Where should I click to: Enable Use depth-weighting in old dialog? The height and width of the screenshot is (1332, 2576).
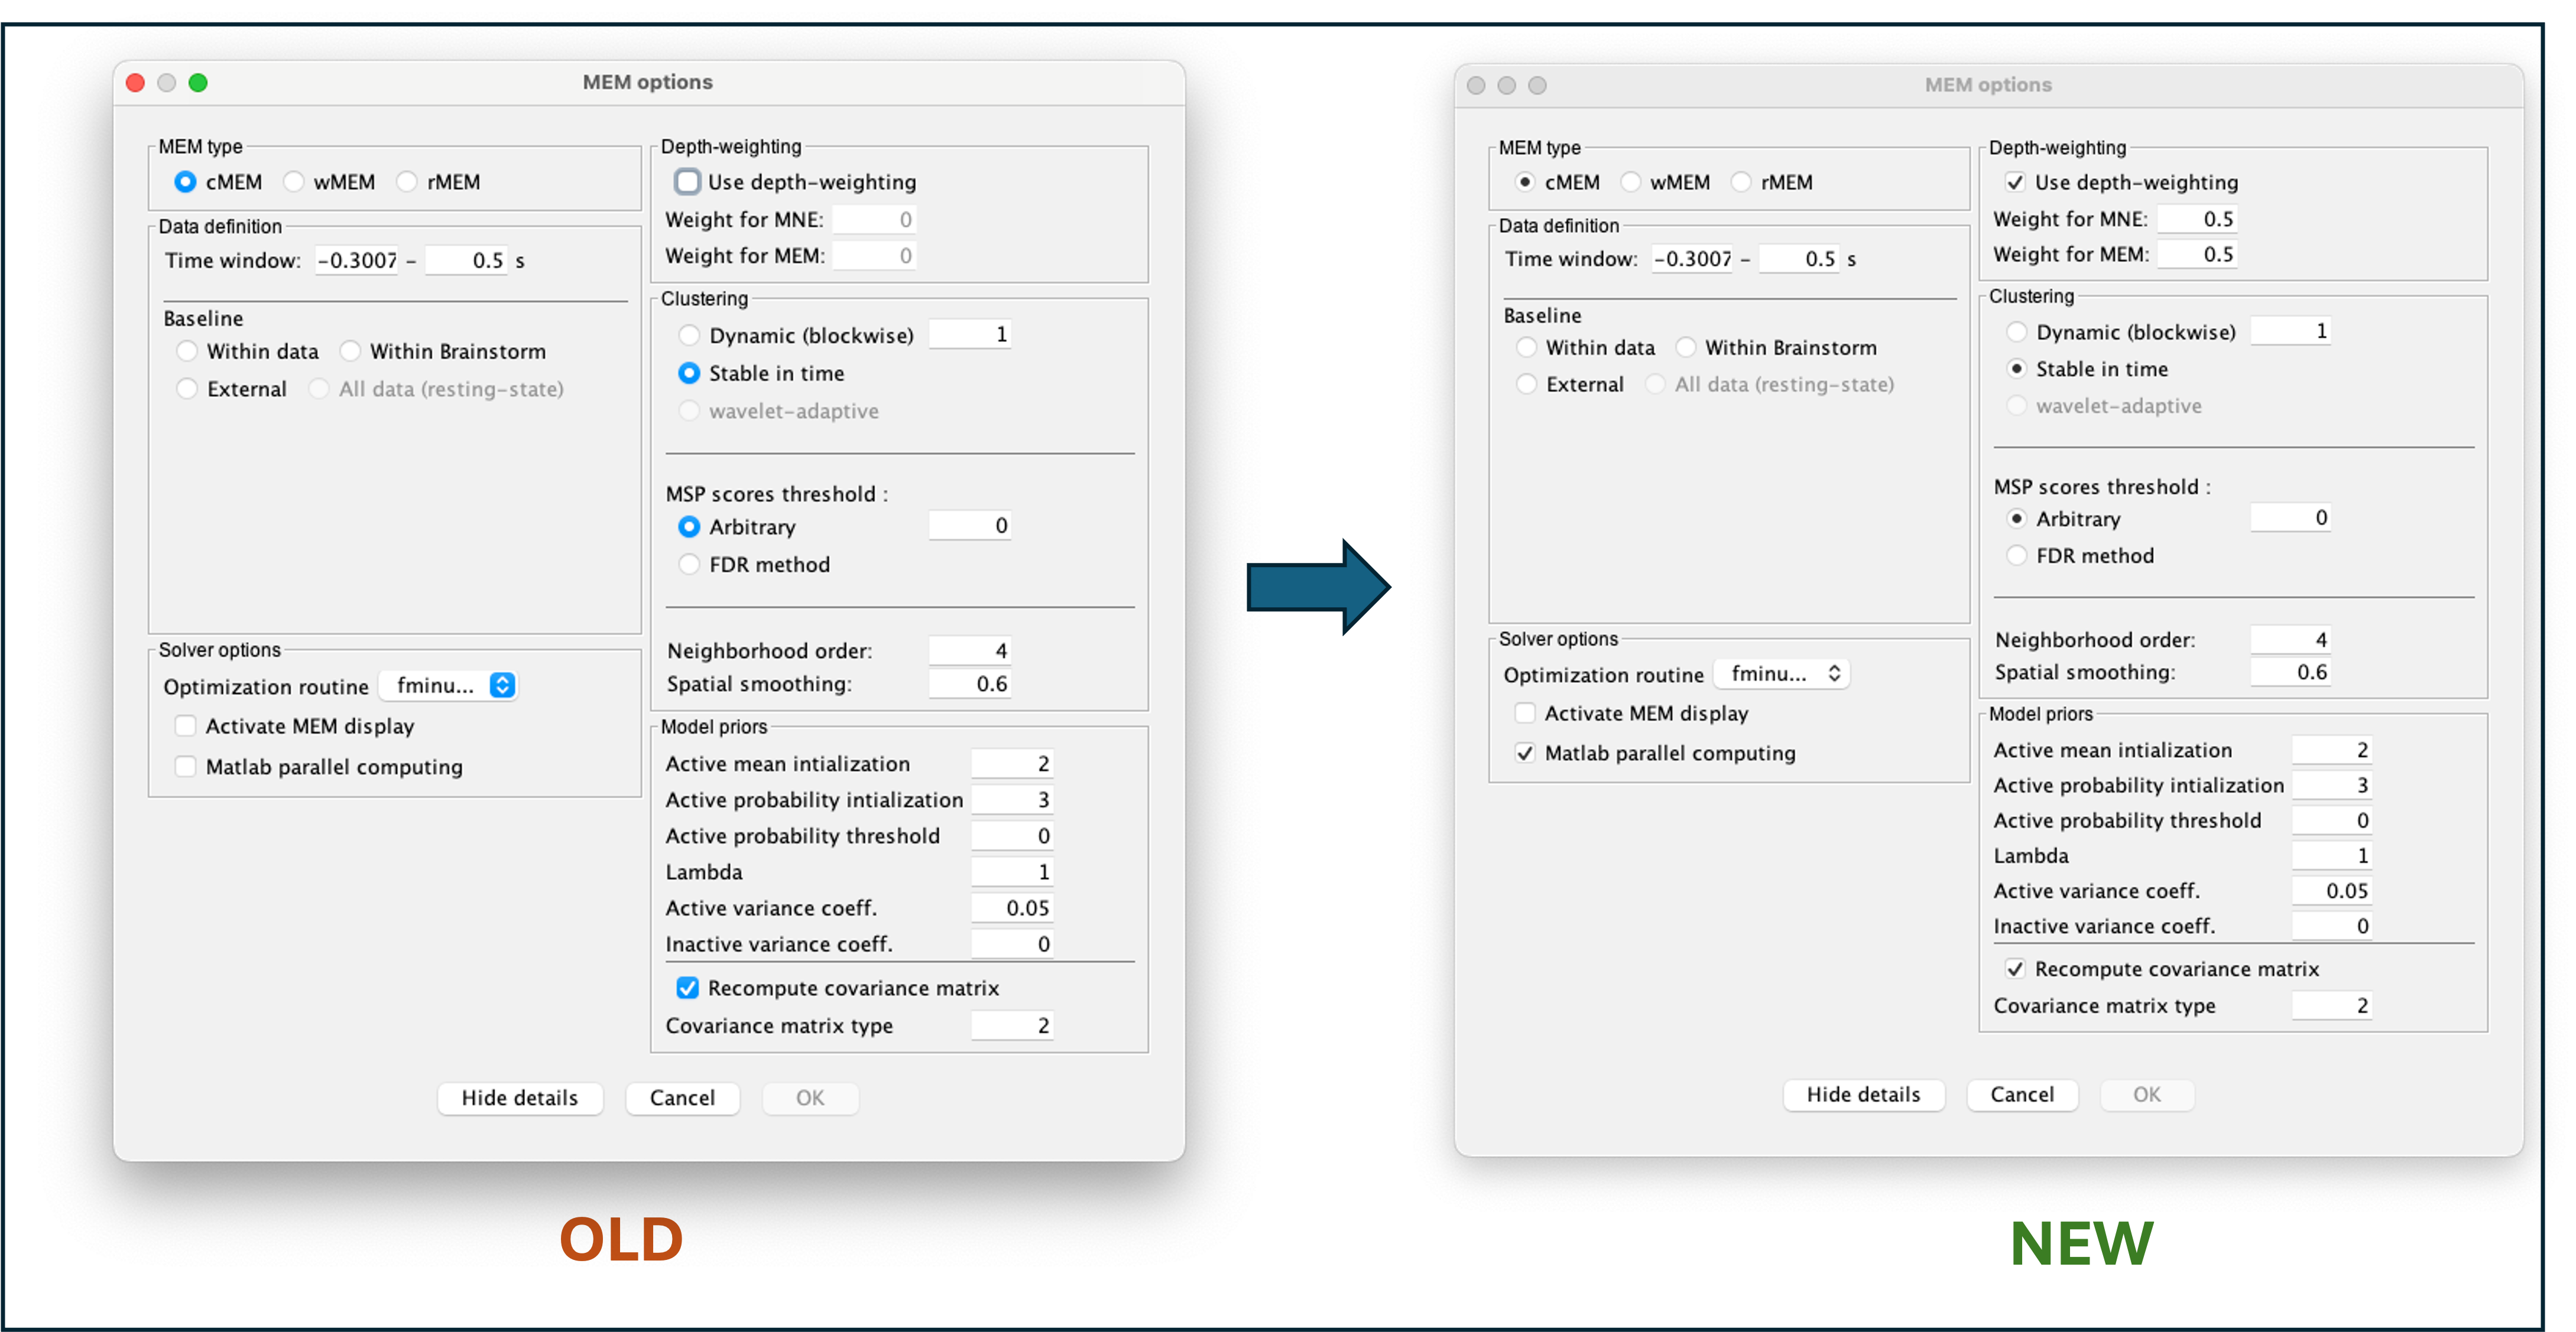click(687, 182)
